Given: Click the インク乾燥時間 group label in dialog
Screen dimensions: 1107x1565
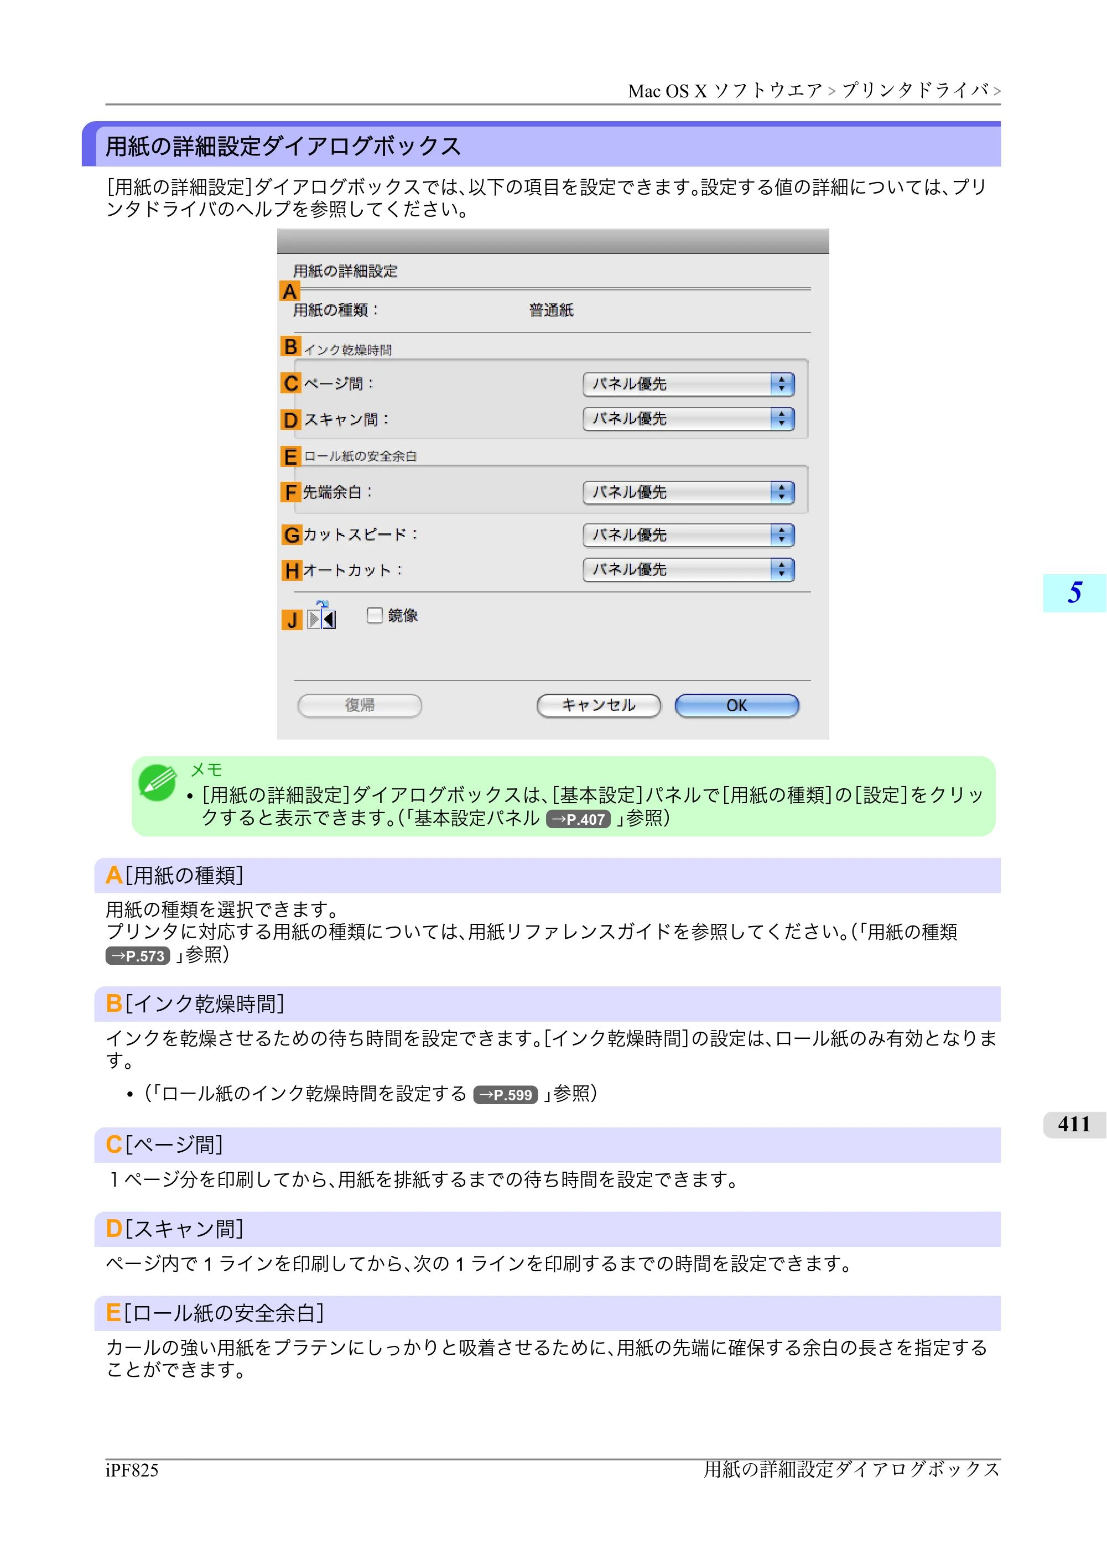Looking at the screenshot, I should point(347,350).
